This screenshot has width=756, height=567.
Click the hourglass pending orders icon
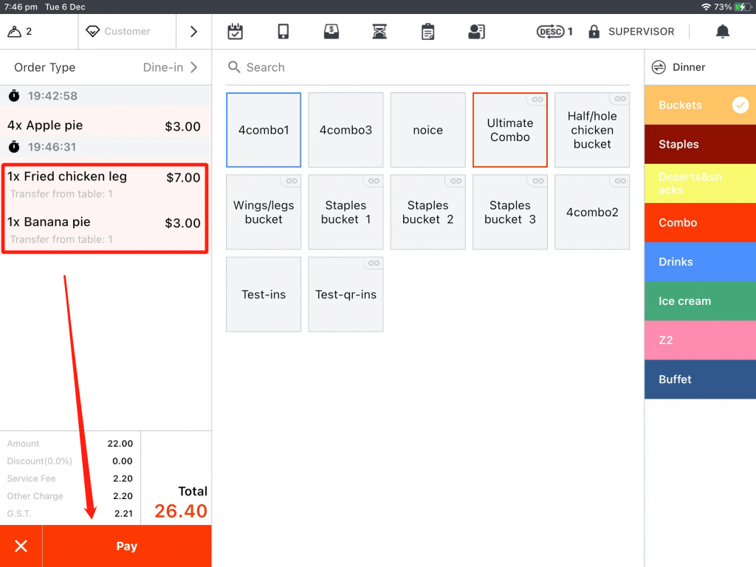click(x=379, y=32)
